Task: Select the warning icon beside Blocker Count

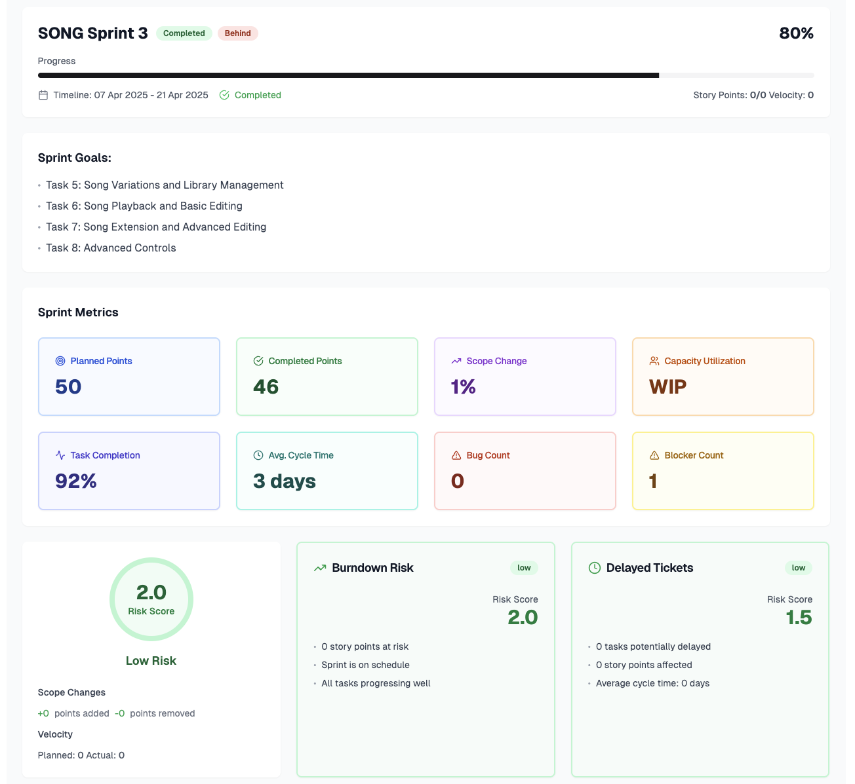Action: coord(654,455)
